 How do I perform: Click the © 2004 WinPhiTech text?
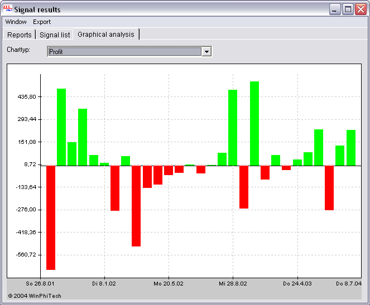(35, 296)
